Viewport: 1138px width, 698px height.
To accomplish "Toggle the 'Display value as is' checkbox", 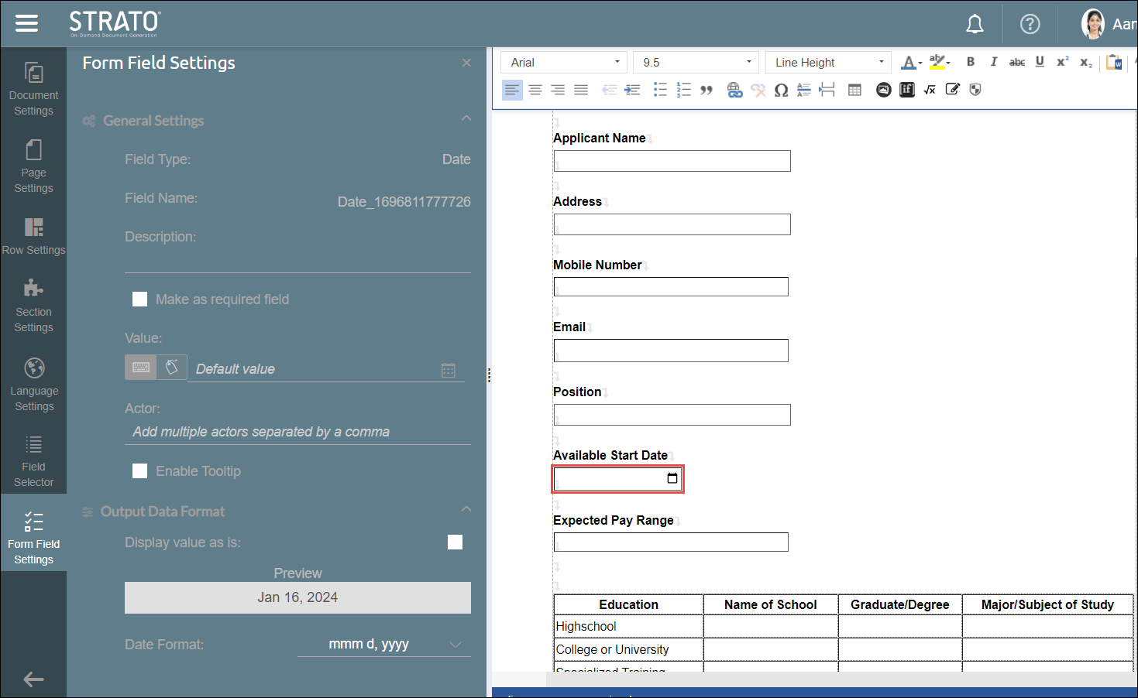I will pyautogui.click(x=455, y=542).
